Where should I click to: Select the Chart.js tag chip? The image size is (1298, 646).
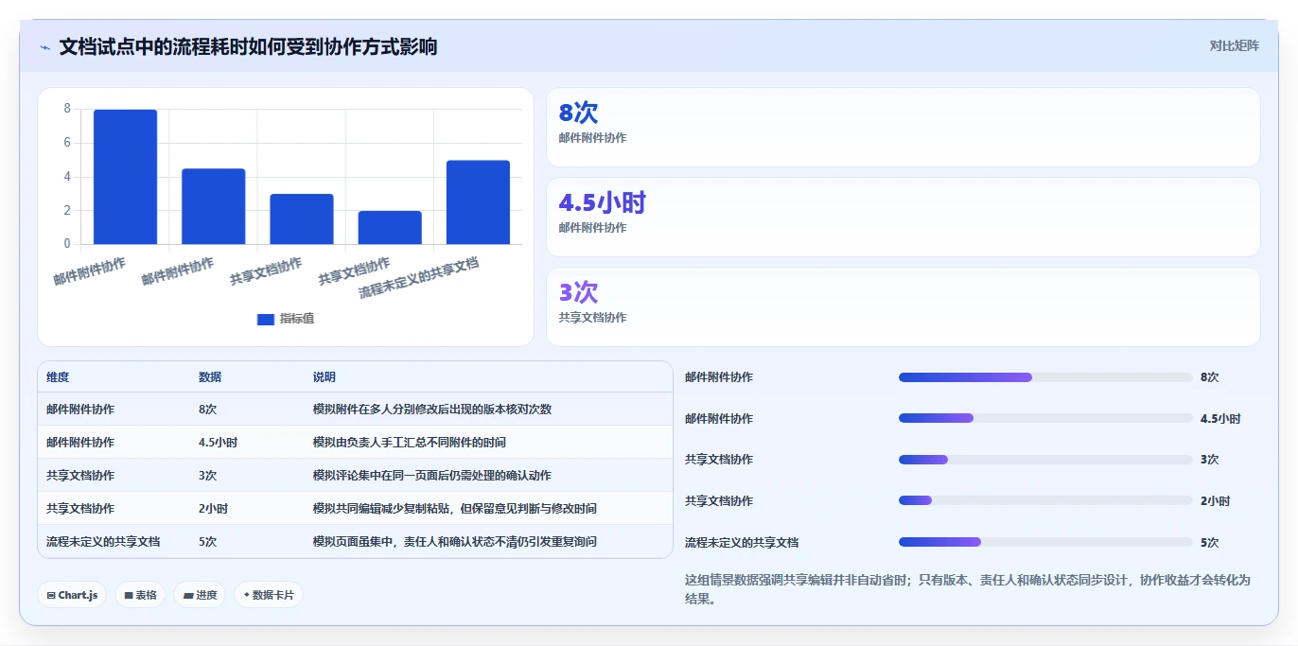(72, 595)
